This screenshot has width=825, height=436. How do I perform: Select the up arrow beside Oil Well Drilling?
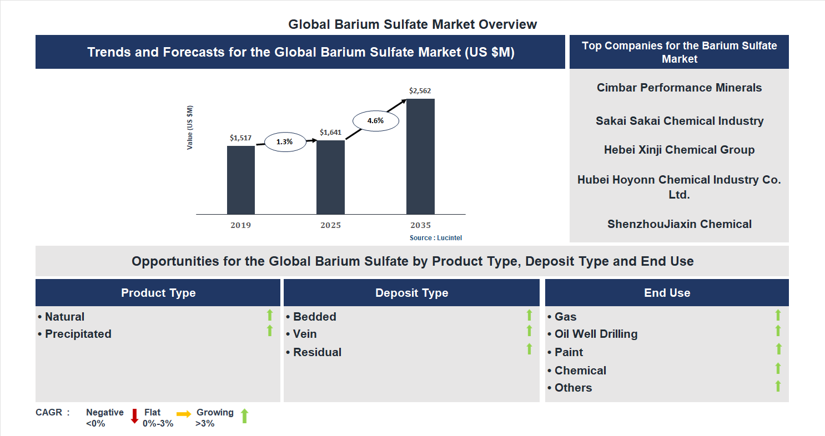coord(778,331)
